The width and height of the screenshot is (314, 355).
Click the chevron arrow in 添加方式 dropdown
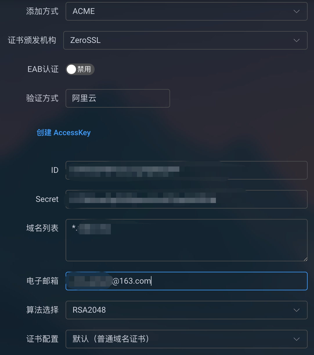pyautogui.click(x=296, y=11)
